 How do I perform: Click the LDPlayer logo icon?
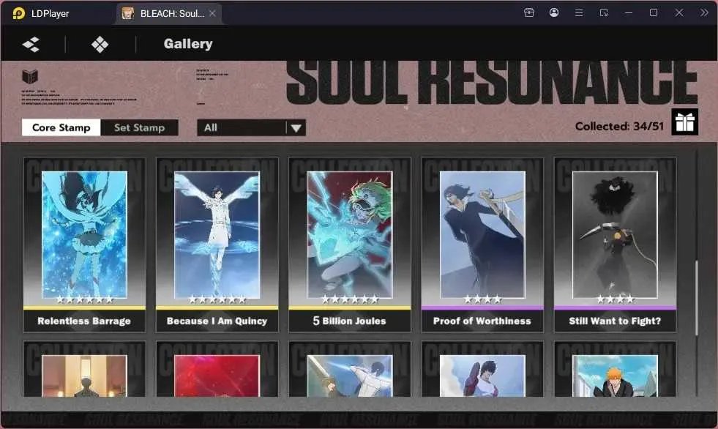click(19, 13)
